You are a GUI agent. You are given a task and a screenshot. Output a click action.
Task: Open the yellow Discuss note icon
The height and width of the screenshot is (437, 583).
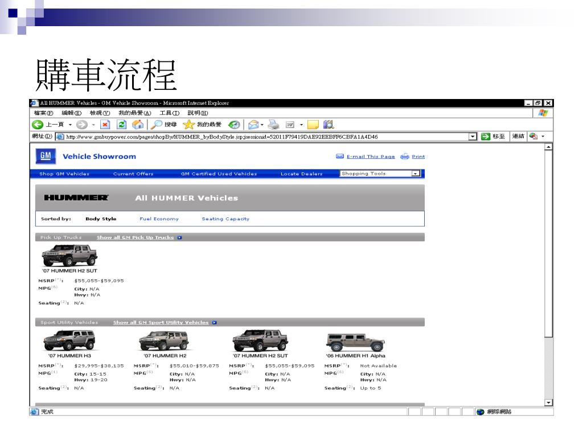click(313, 125)
